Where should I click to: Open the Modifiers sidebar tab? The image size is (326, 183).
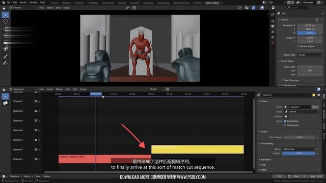[324, 115]
